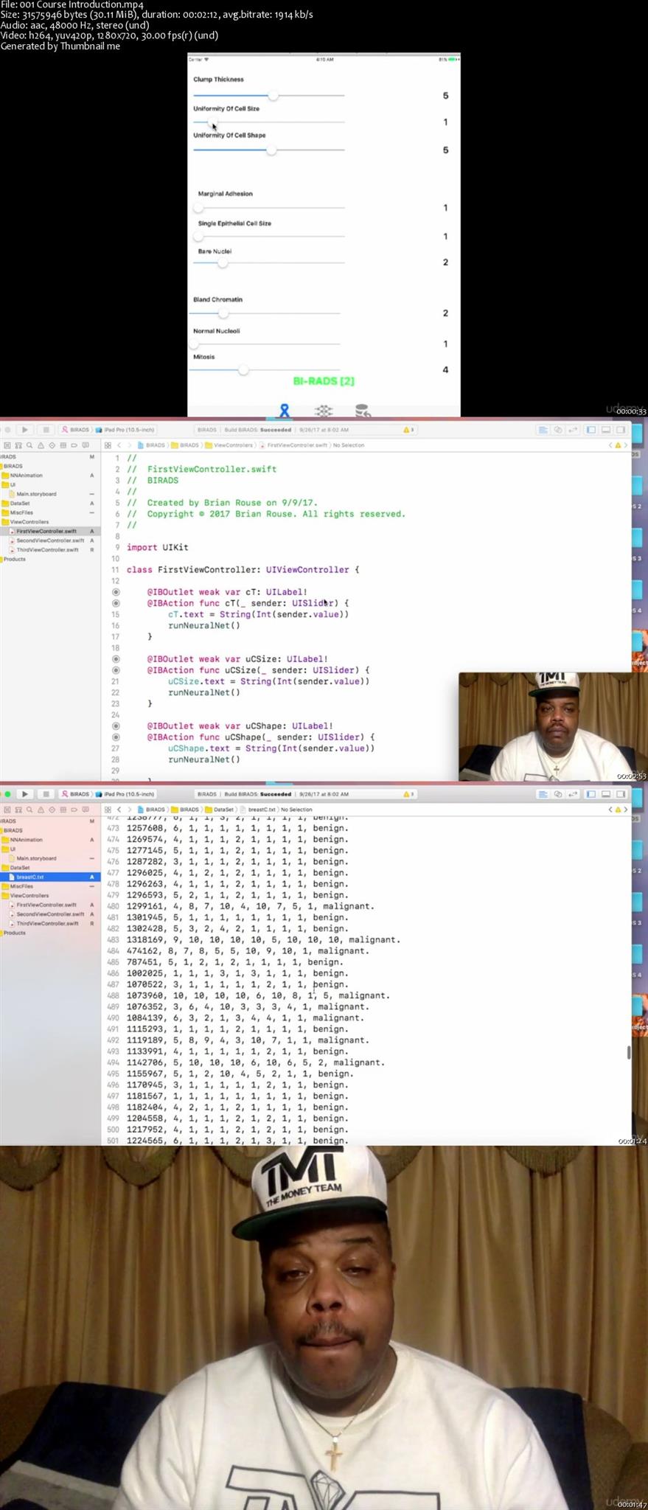
Task: Open breakpoint navigator in FirstViewController window
Action: click(74, 445)
